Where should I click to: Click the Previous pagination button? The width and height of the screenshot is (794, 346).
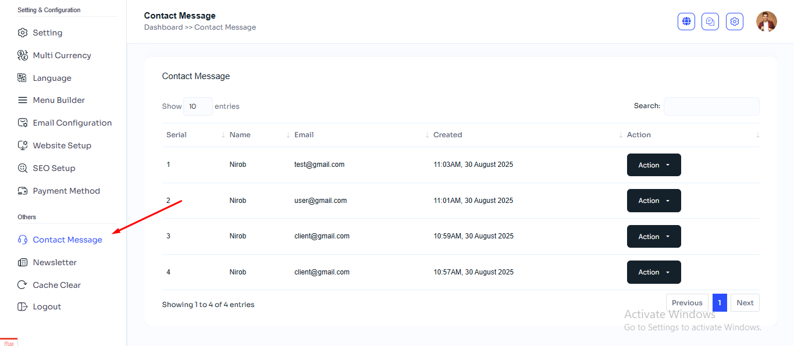pyautogui.click(x=687, y=303)
